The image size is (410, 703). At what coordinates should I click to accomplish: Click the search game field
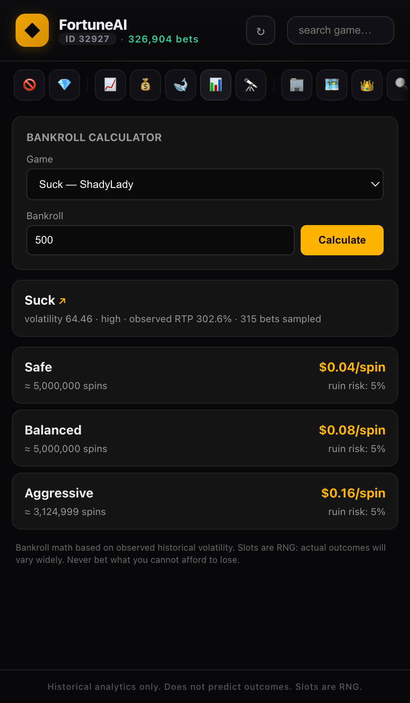[x=340, y=30]
